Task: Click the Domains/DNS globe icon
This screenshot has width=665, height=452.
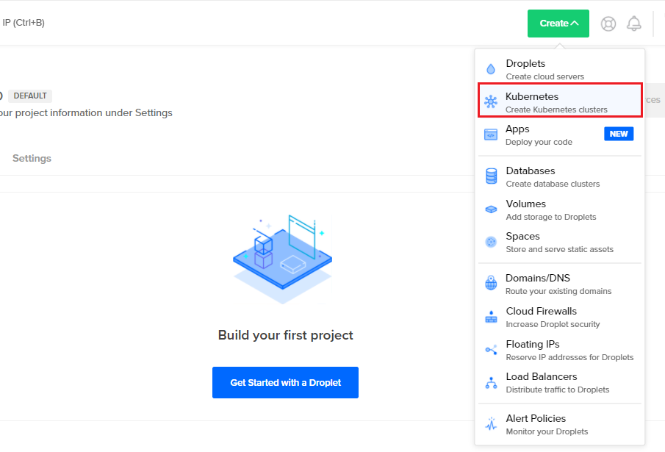Action: [491, 283]
